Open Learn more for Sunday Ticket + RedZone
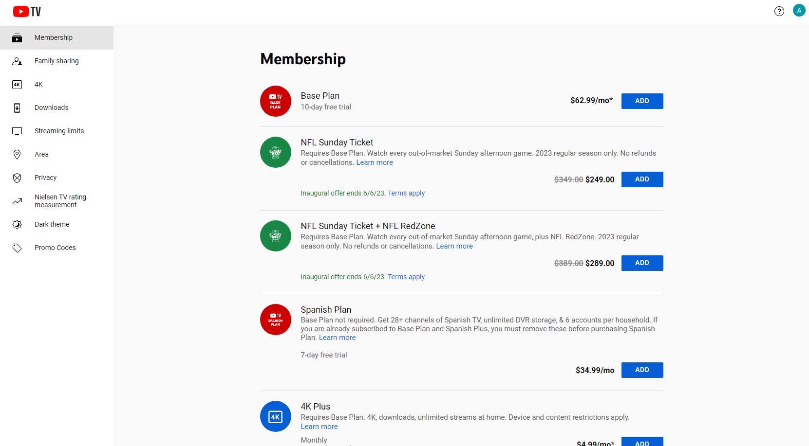Screen dimensions: 809x446 click(x=454, y=246)
